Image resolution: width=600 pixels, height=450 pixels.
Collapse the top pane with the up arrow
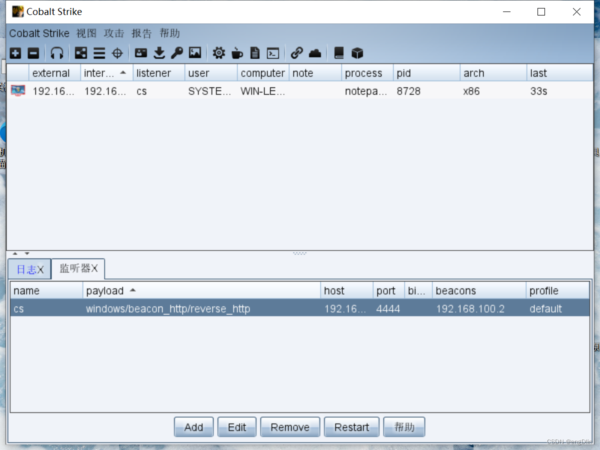coord(15,253)
